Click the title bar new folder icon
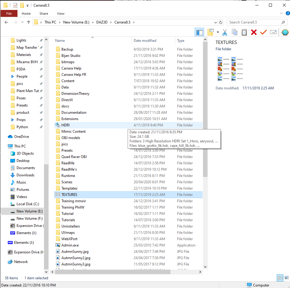This screenshot has height=288, width=290. tap(22, 5)
